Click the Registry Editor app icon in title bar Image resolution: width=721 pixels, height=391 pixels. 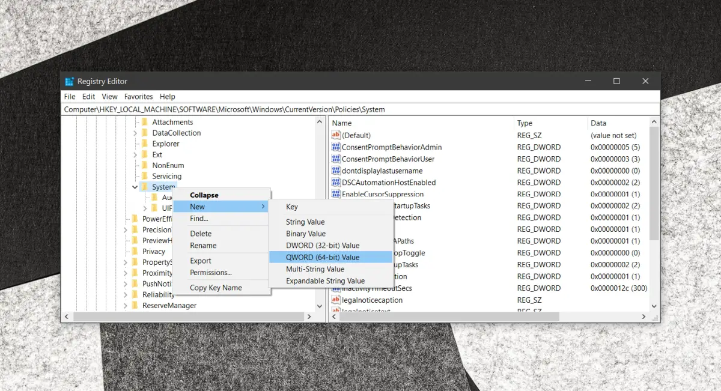[x=70, y=82]
